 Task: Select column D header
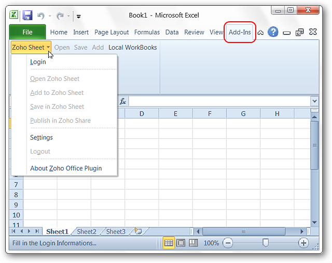[142, 114]
